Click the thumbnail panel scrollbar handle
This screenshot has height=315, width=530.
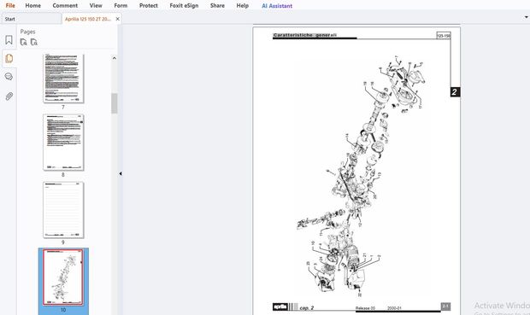click(x=115, y=103)
